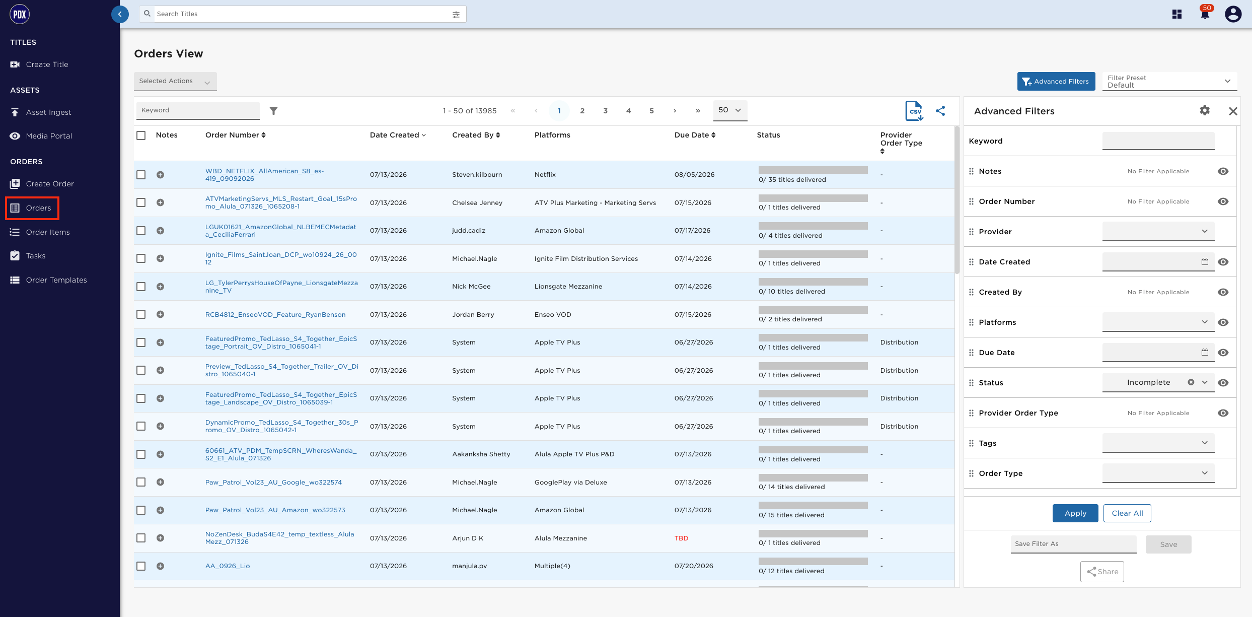This screenshot has height=617, width=1252.
Task: Toggle Provider Order Type visibility eye
Action: (1223, 413)
